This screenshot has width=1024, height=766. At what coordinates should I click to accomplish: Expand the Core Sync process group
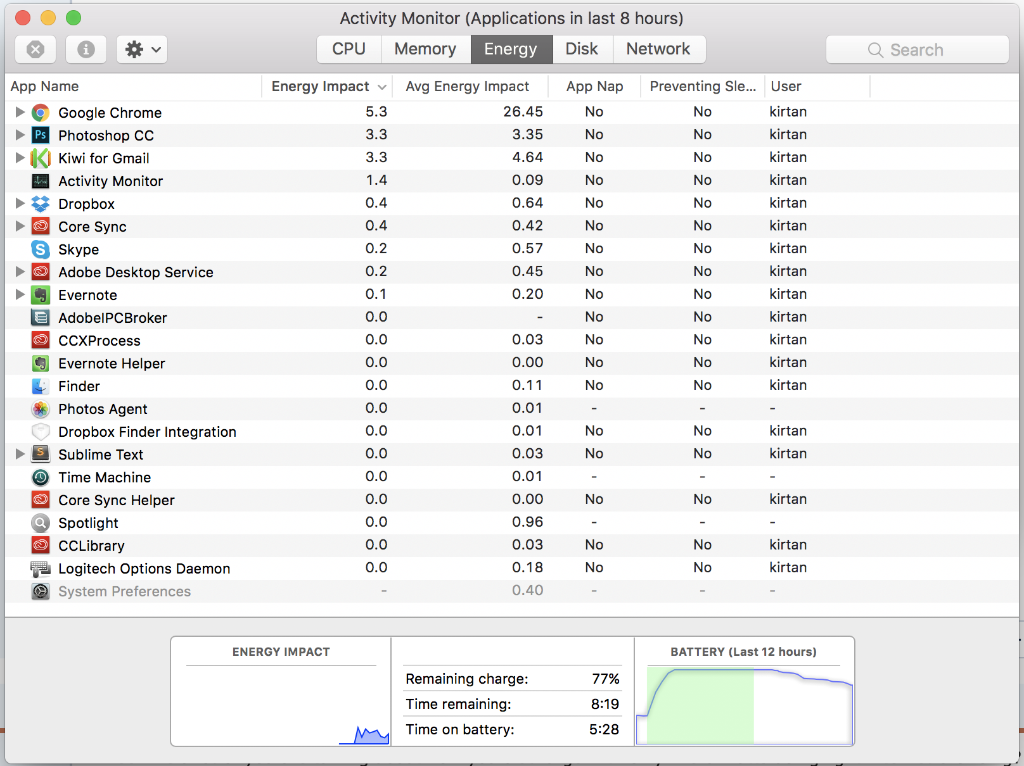(x=20, y=226)
